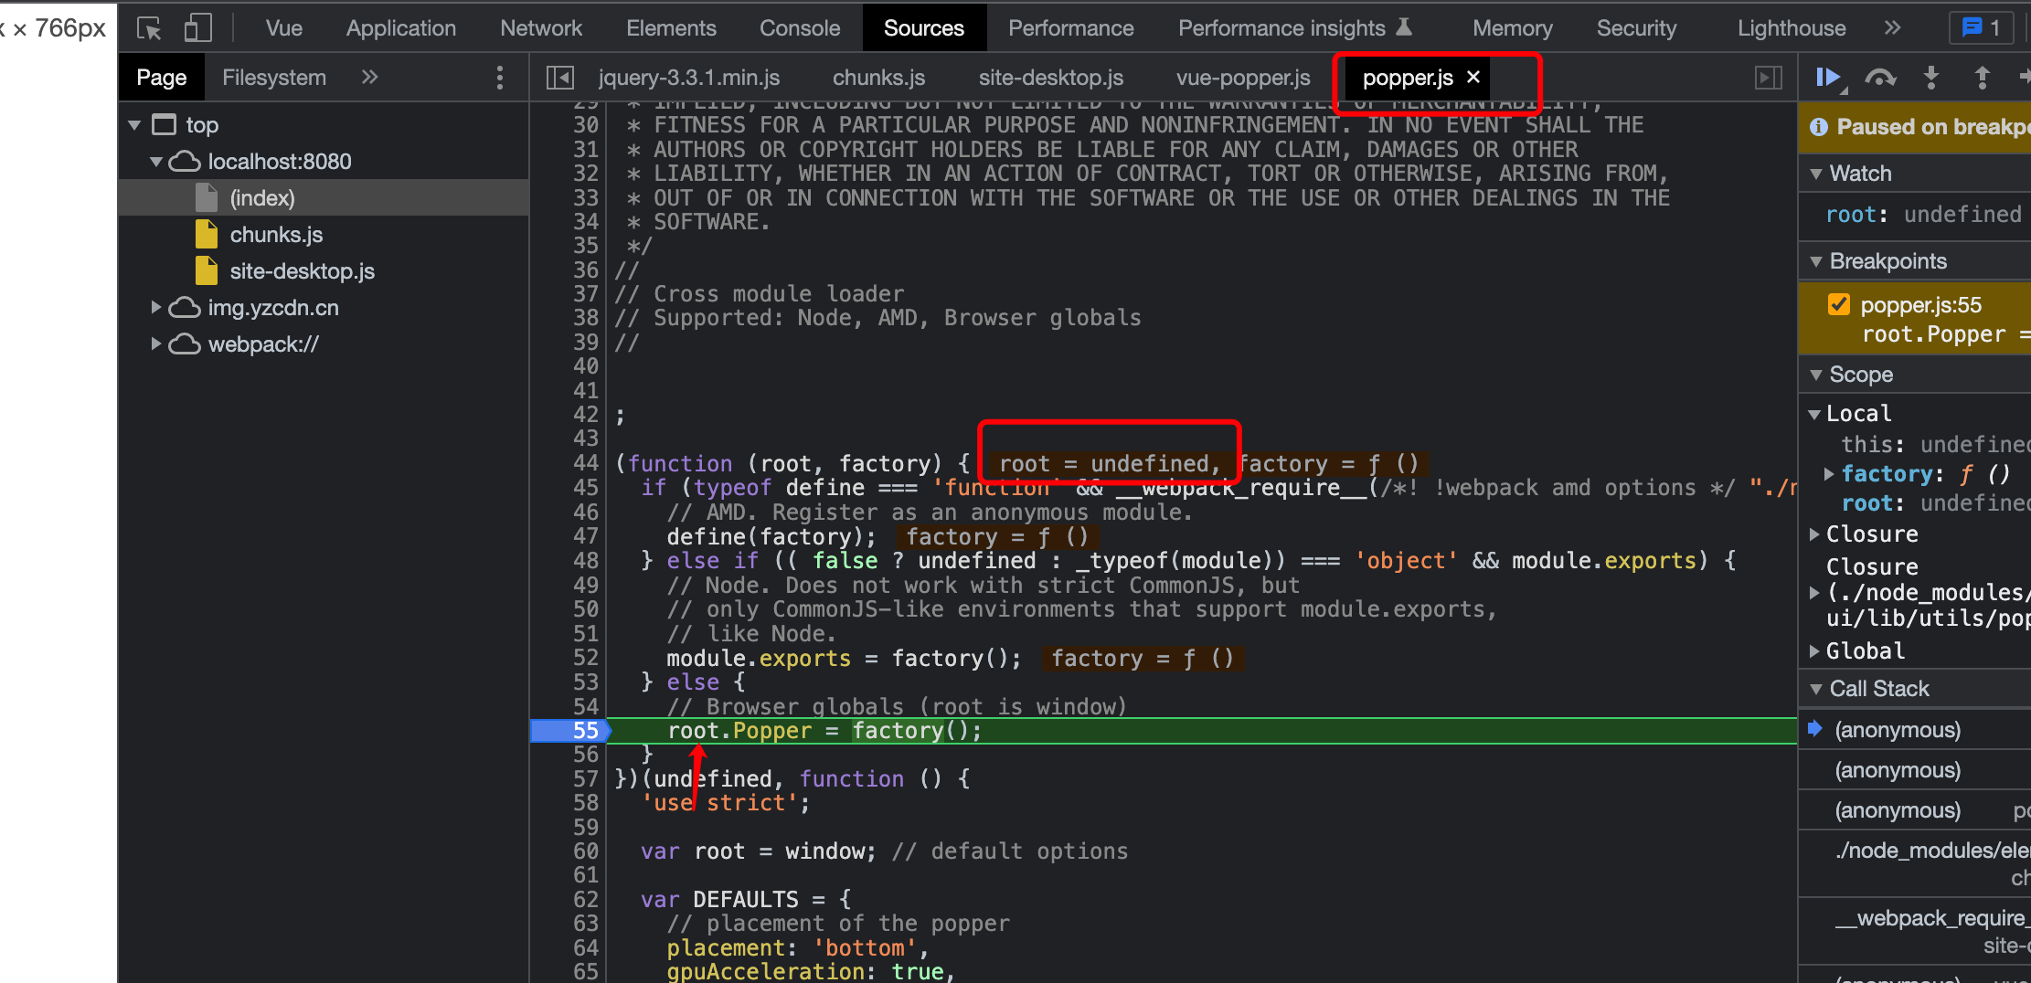Collapse the Call Stack section

pos(1816,689)
